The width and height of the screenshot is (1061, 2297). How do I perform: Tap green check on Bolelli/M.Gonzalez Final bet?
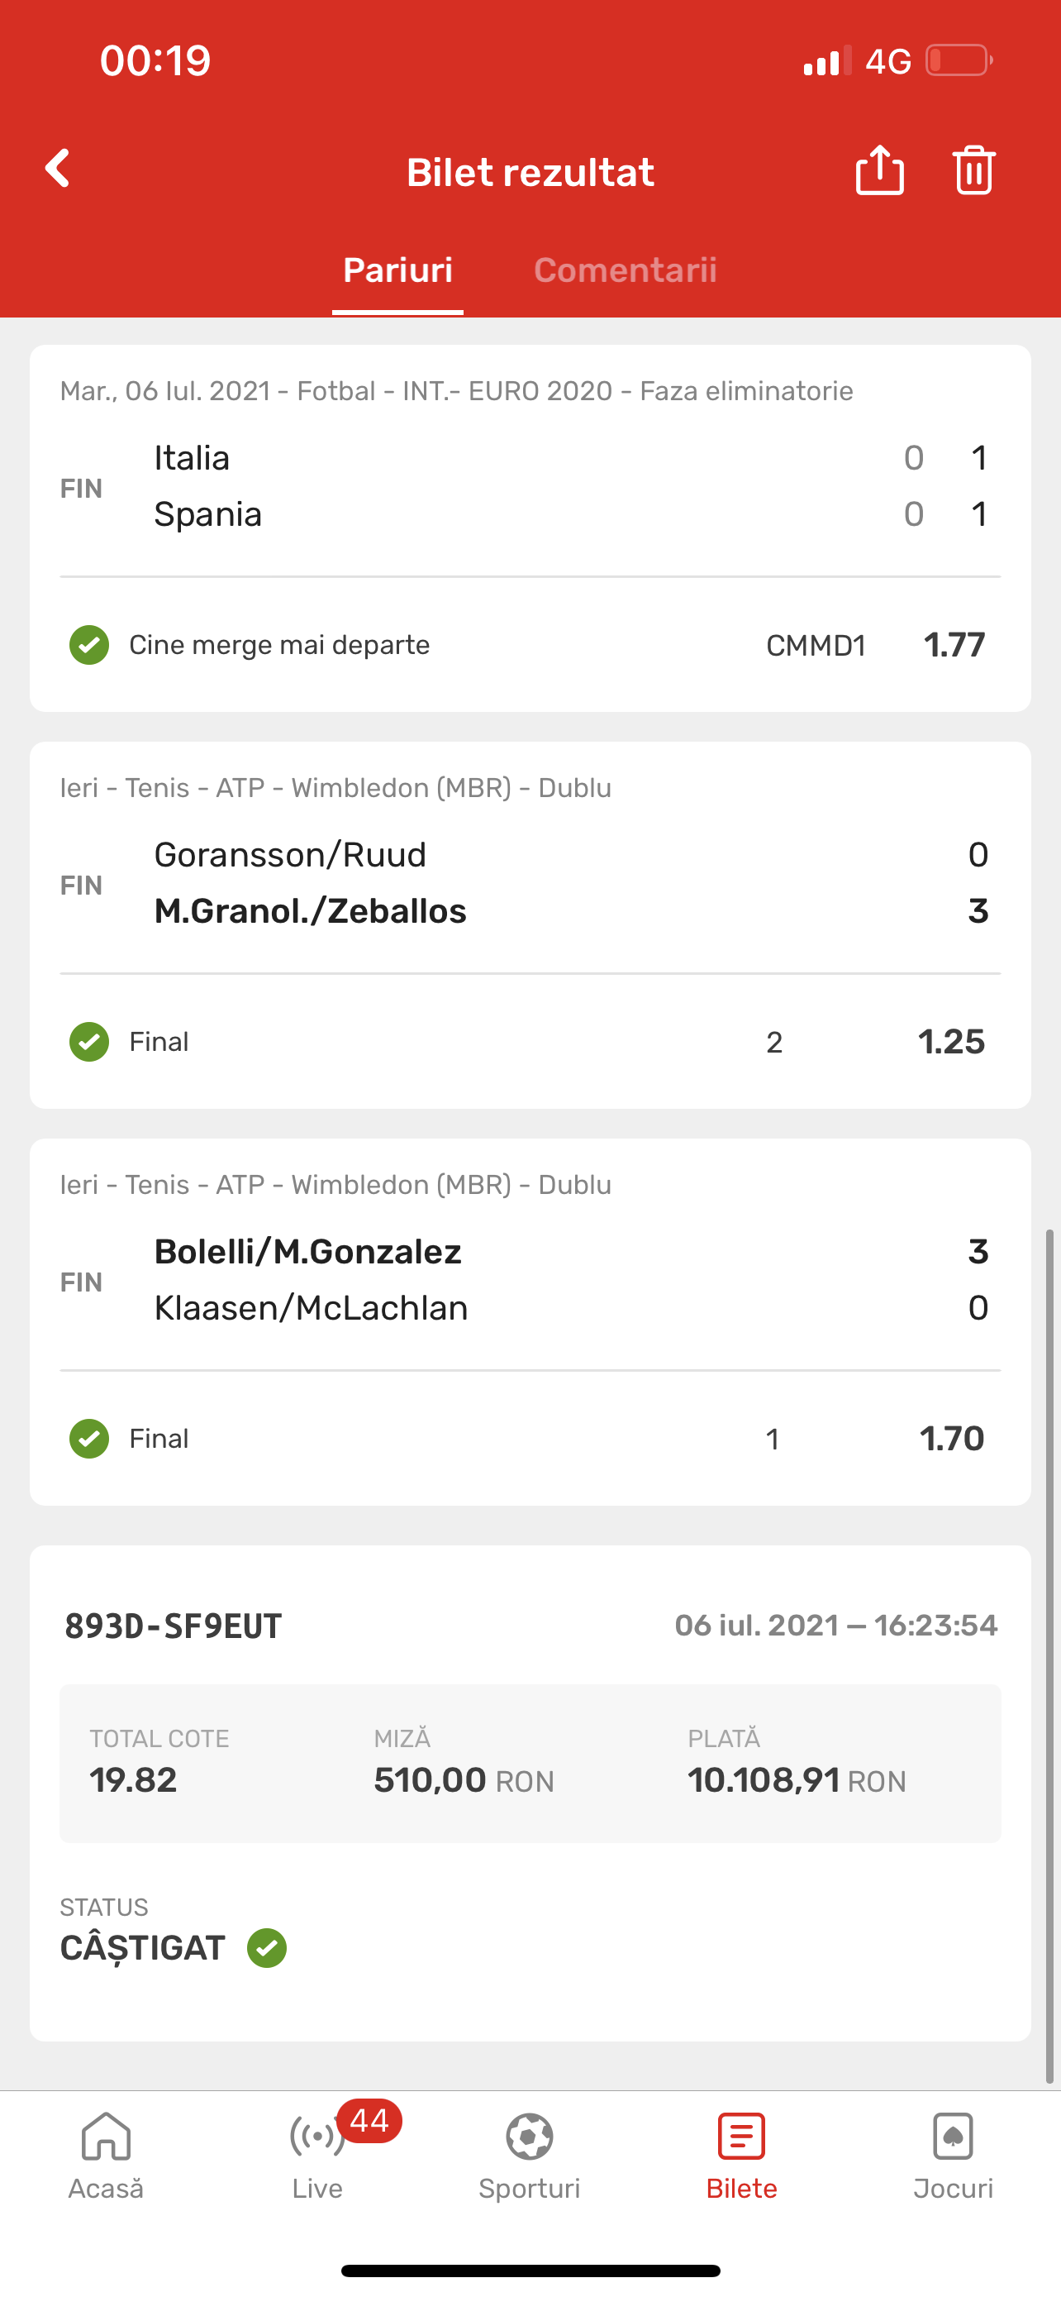89,1438
